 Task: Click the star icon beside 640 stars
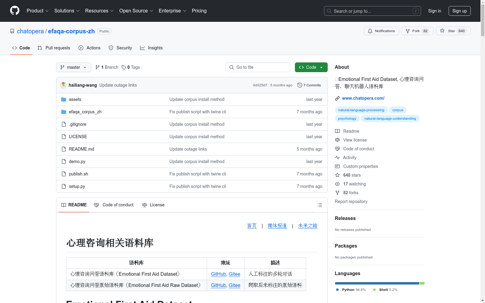(x=337, y=175)
